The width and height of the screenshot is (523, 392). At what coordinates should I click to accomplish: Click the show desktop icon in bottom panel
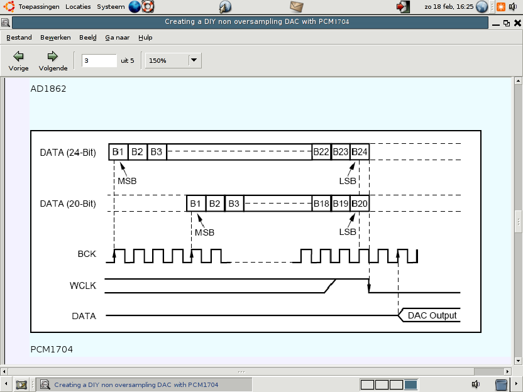21,384
